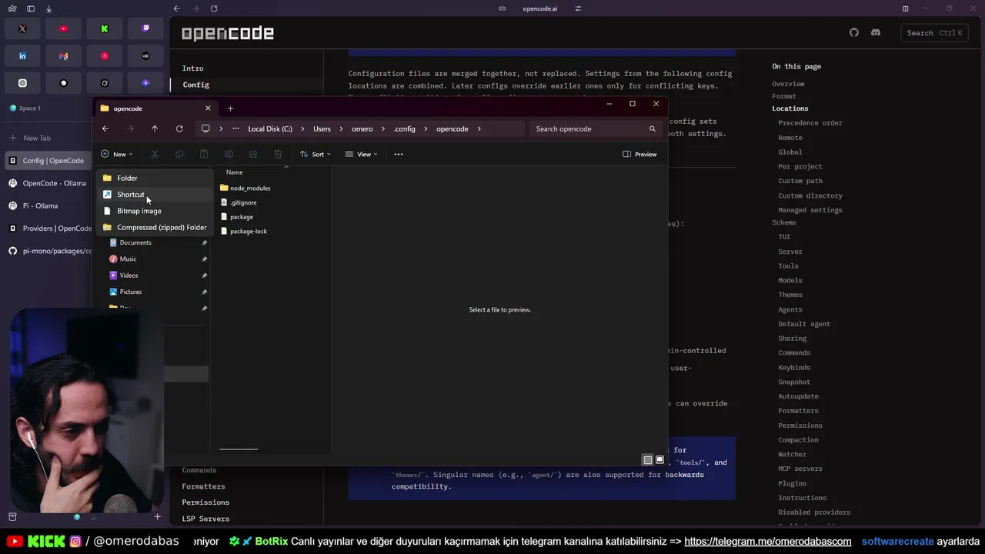Image resolution: width=985 pixels, height=554 pixels.
Task: Click the Search opencode field in Explorer
Action: point(594,128)
